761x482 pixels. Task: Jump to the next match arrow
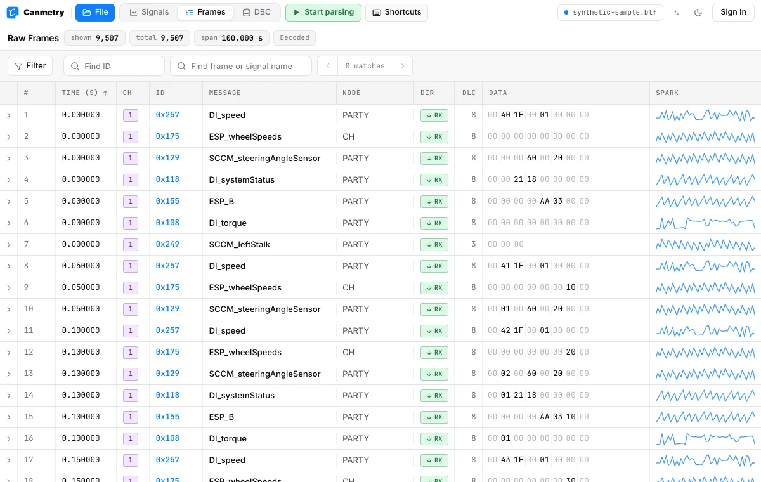click(x=403, y=66)
